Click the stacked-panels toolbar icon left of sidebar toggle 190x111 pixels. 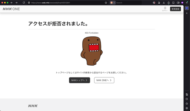pyautogui.click(x=173, y=3)
